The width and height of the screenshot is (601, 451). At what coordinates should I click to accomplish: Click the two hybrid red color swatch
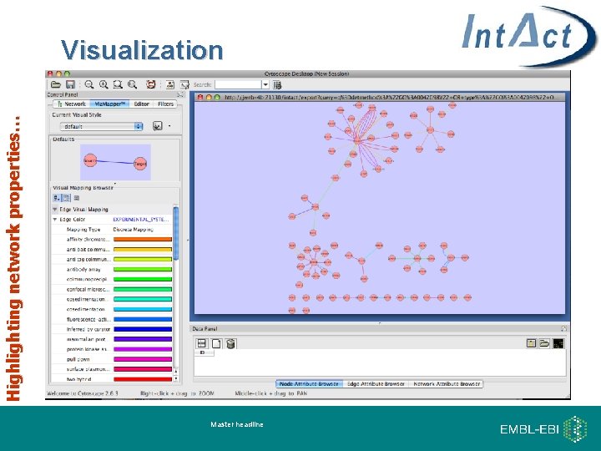(143, 379)
